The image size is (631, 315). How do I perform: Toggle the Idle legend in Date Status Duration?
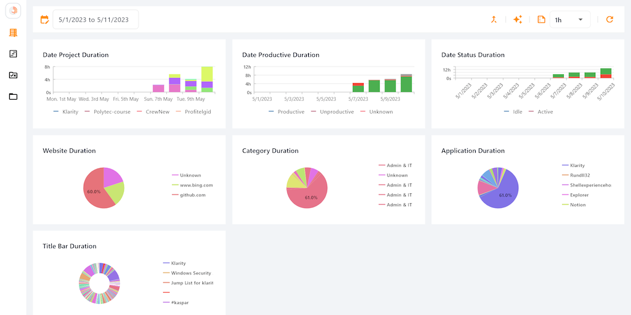click(x=513, y=112)
